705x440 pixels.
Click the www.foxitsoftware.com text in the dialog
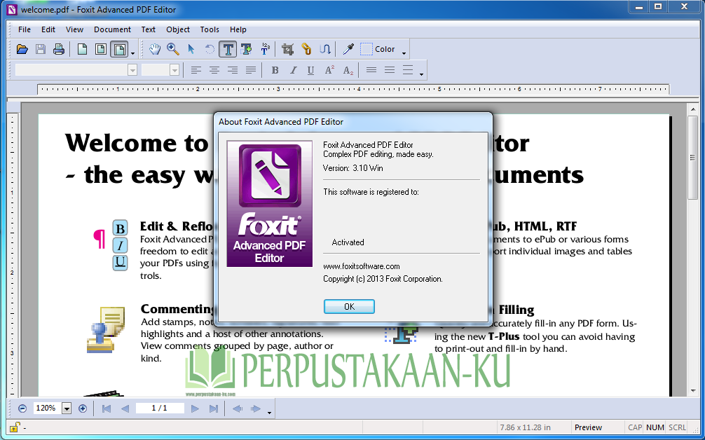coord(362,266)
